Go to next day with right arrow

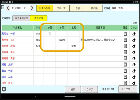coord(32,8)
